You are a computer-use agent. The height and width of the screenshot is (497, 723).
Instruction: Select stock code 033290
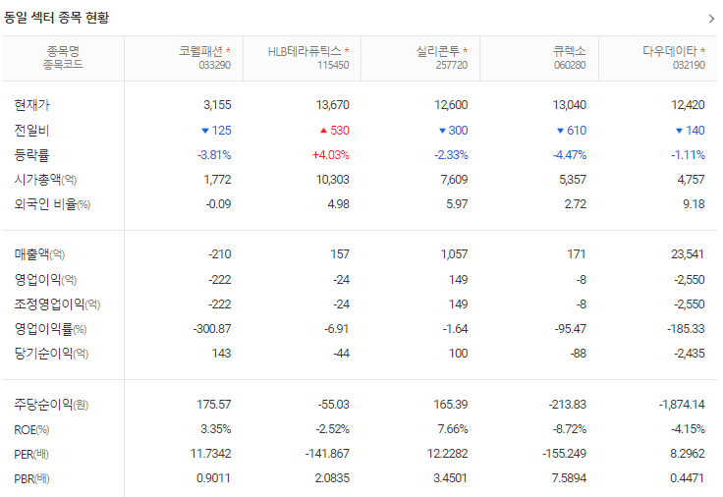click(214, 65)
